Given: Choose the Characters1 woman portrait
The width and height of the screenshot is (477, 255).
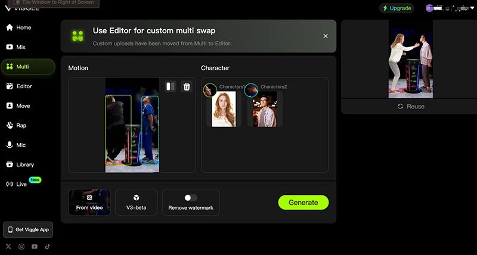Looking at the screenshot, I should (x=224, y=109).
